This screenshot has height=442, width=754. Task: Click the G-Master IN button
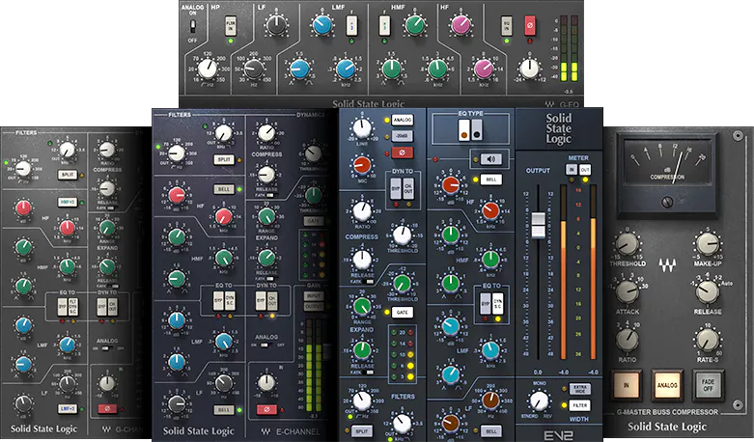pyautogui.click(x=627, y=385)
